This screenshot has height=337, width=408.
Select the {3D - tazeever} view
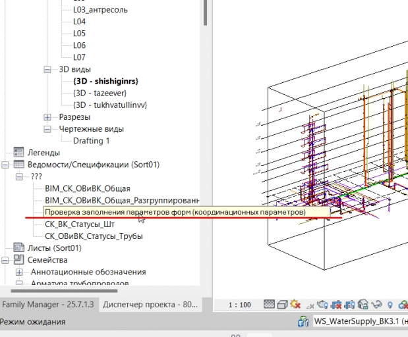[100, 93]
